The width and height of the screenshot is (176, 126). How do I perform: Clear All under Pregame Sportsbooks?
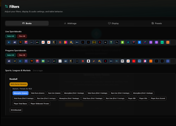click(22, 55)
